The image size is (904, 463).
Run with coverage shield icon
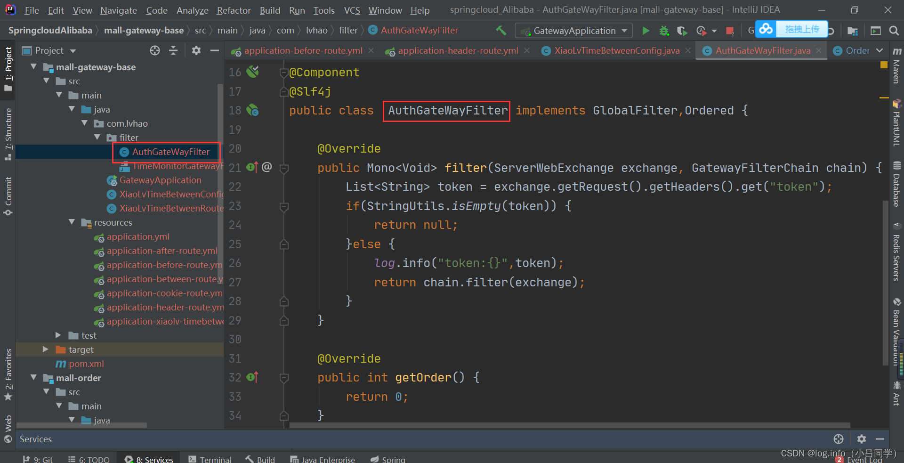[682, 31]
